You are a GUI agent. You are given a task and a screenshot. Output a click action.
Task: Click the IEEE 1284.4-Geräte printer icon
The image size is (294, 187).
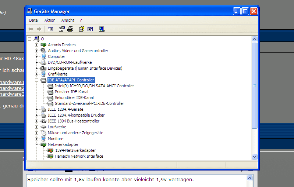pos(43,109)
